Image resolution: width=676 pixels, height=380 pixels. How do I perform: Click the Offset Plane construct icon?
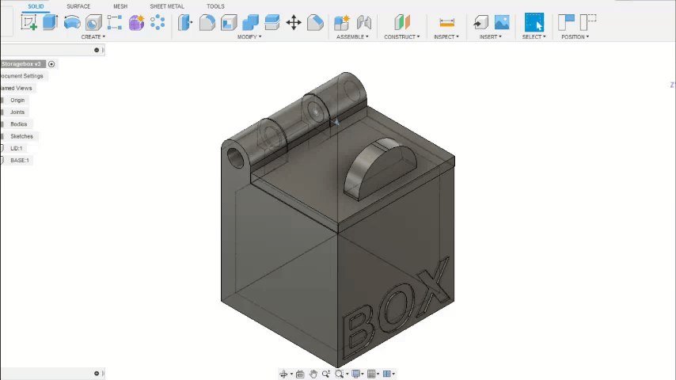pos(402,22)
